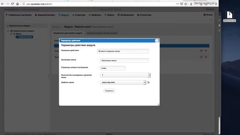Screen dimensions: 240x135
Task: Click the Страница начала построения field with Index
Action: point(113,68)
